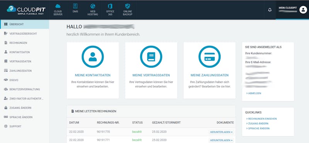Image resolution: width=309 pixels, height=143 pixels.
Task: Click the Zwei-Faktor-Authentifizierung icon
Action: pos(6,99)
